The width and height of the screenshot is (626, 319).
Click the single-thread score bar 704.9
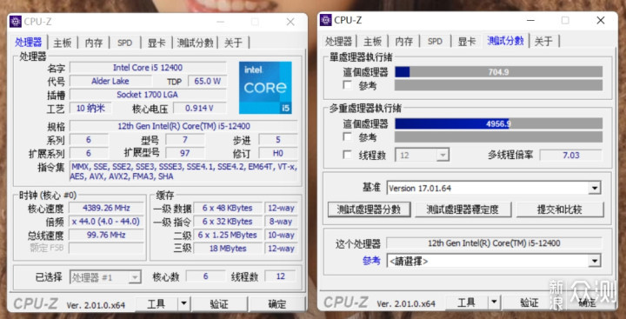point(499,72)
